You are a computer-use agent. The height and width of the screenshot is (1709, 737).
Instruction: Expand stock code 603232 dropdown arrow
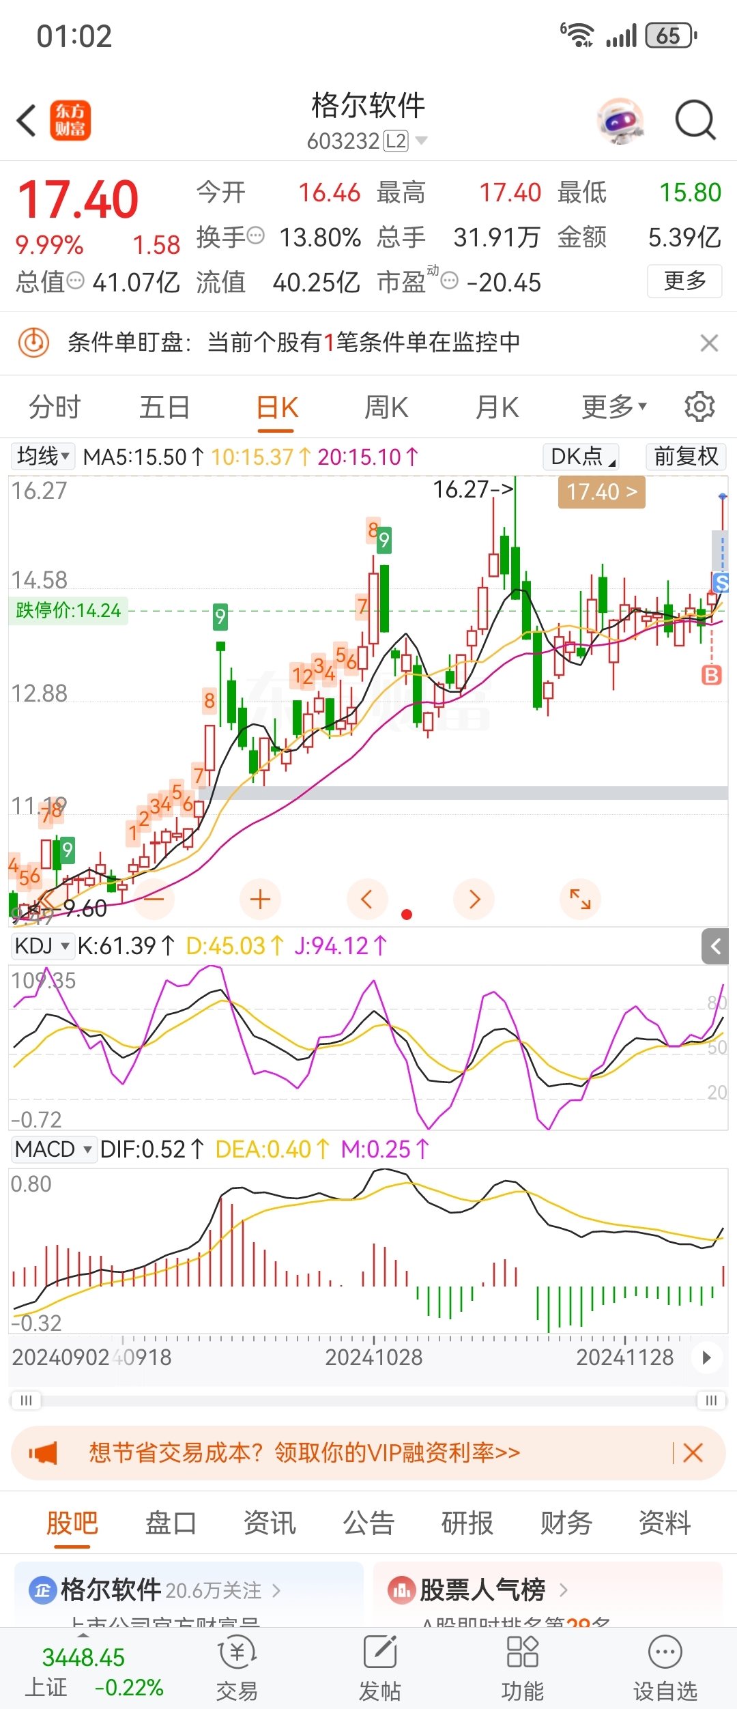(x=421, y=141)
